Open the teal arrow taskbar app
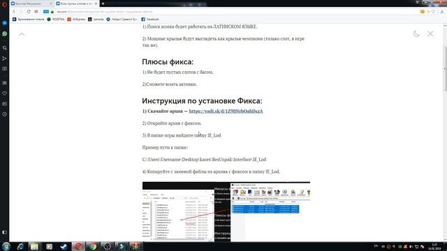 pos(122,246)
